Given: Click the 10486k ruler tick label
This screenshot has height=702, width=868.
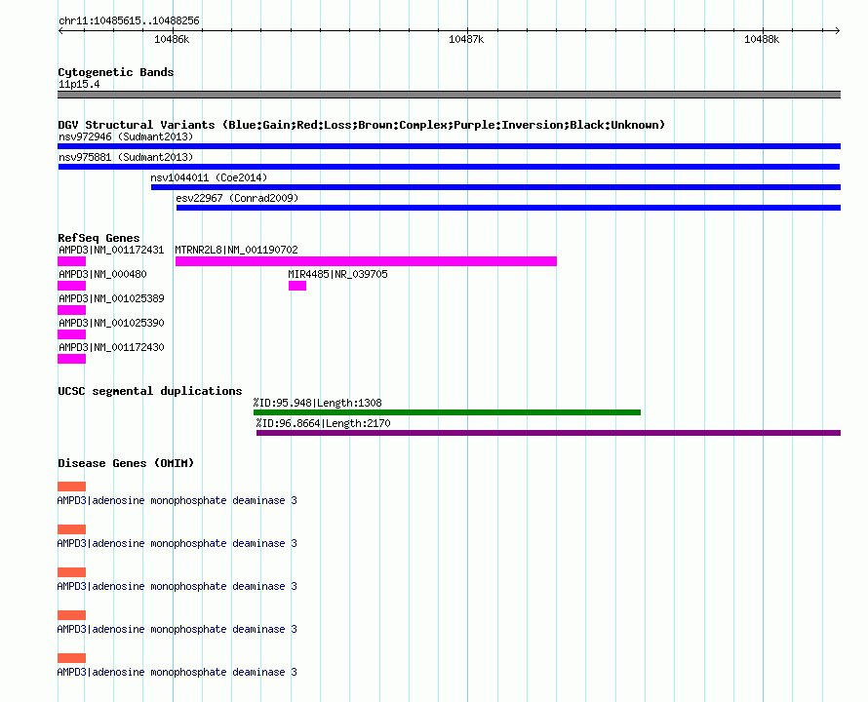Looking at the screenshot, I should [x=172, y=39].
